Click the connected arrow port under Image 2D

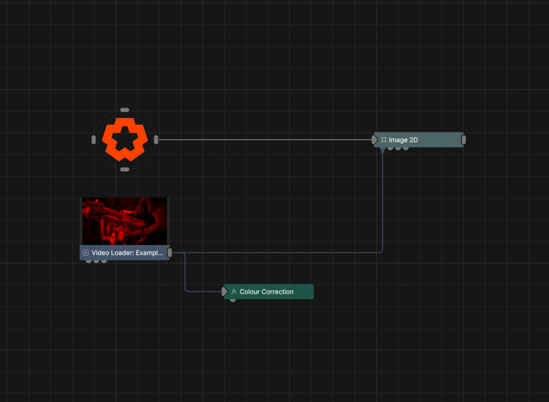point(382,149)
